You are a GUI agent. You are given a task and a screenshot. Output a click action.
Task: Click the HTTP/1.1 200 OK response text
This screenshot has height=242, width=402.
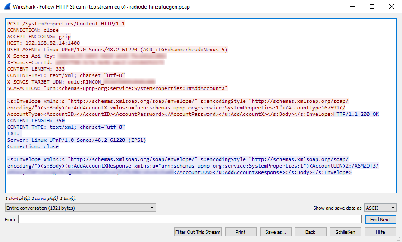coord(356,114)
